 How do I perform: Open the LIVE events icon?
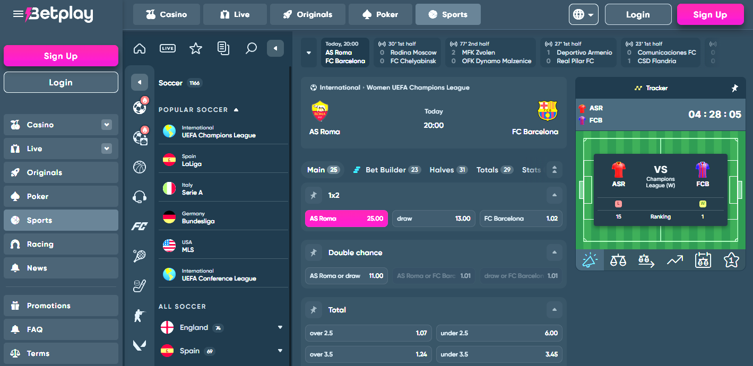(x=168, y=49)
